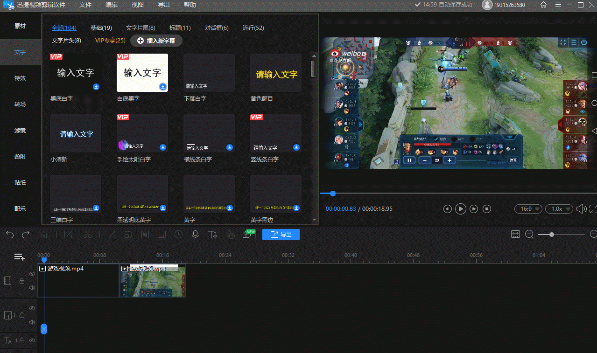Click the template list scrollbar down arrow
The height and width of the screenshot is (353, 597).
(314, 220)
